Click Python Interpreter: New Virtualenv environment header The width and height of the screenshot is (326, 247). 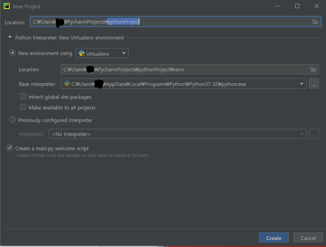[69, 38]
